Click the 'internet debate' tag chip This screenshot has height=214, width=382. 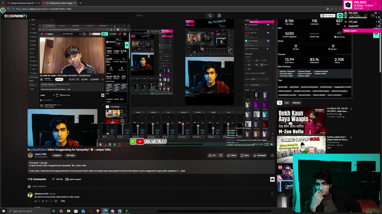coord(319,95)
